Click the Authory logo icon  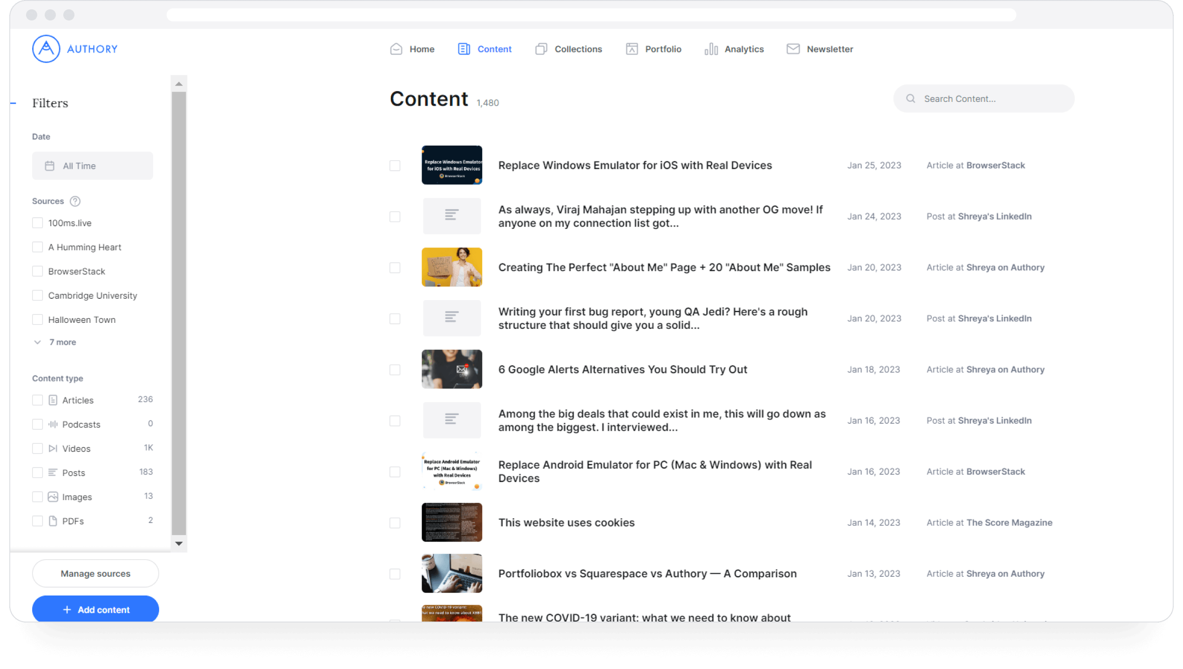46,48
